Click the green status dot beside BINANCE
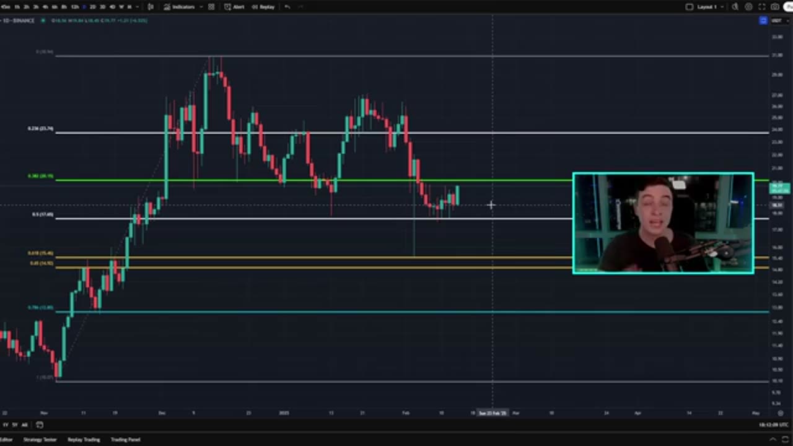The height and width of the screenshot is (446, 793). (x=43, y=20)
